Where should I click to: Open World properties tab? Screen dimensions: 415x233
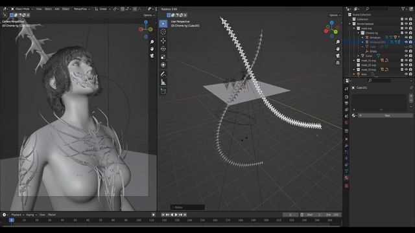coord(346,122)
